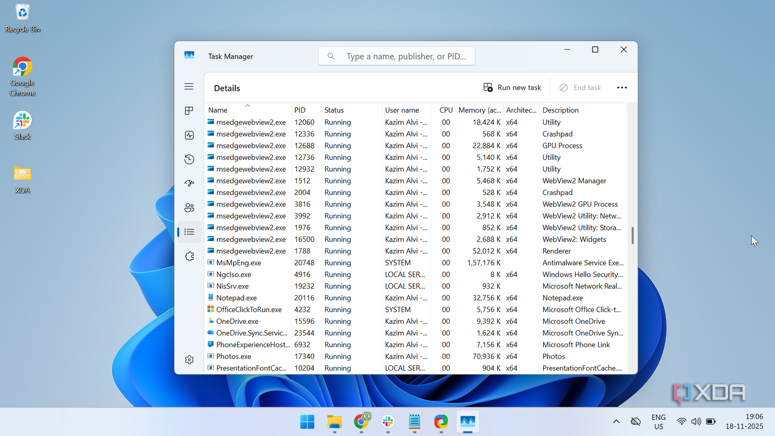Image resolution: width=775 pixels, height=436 pixels.
Task: Open Recycle Bin desktop icon
Action: (x=23, y=18)
